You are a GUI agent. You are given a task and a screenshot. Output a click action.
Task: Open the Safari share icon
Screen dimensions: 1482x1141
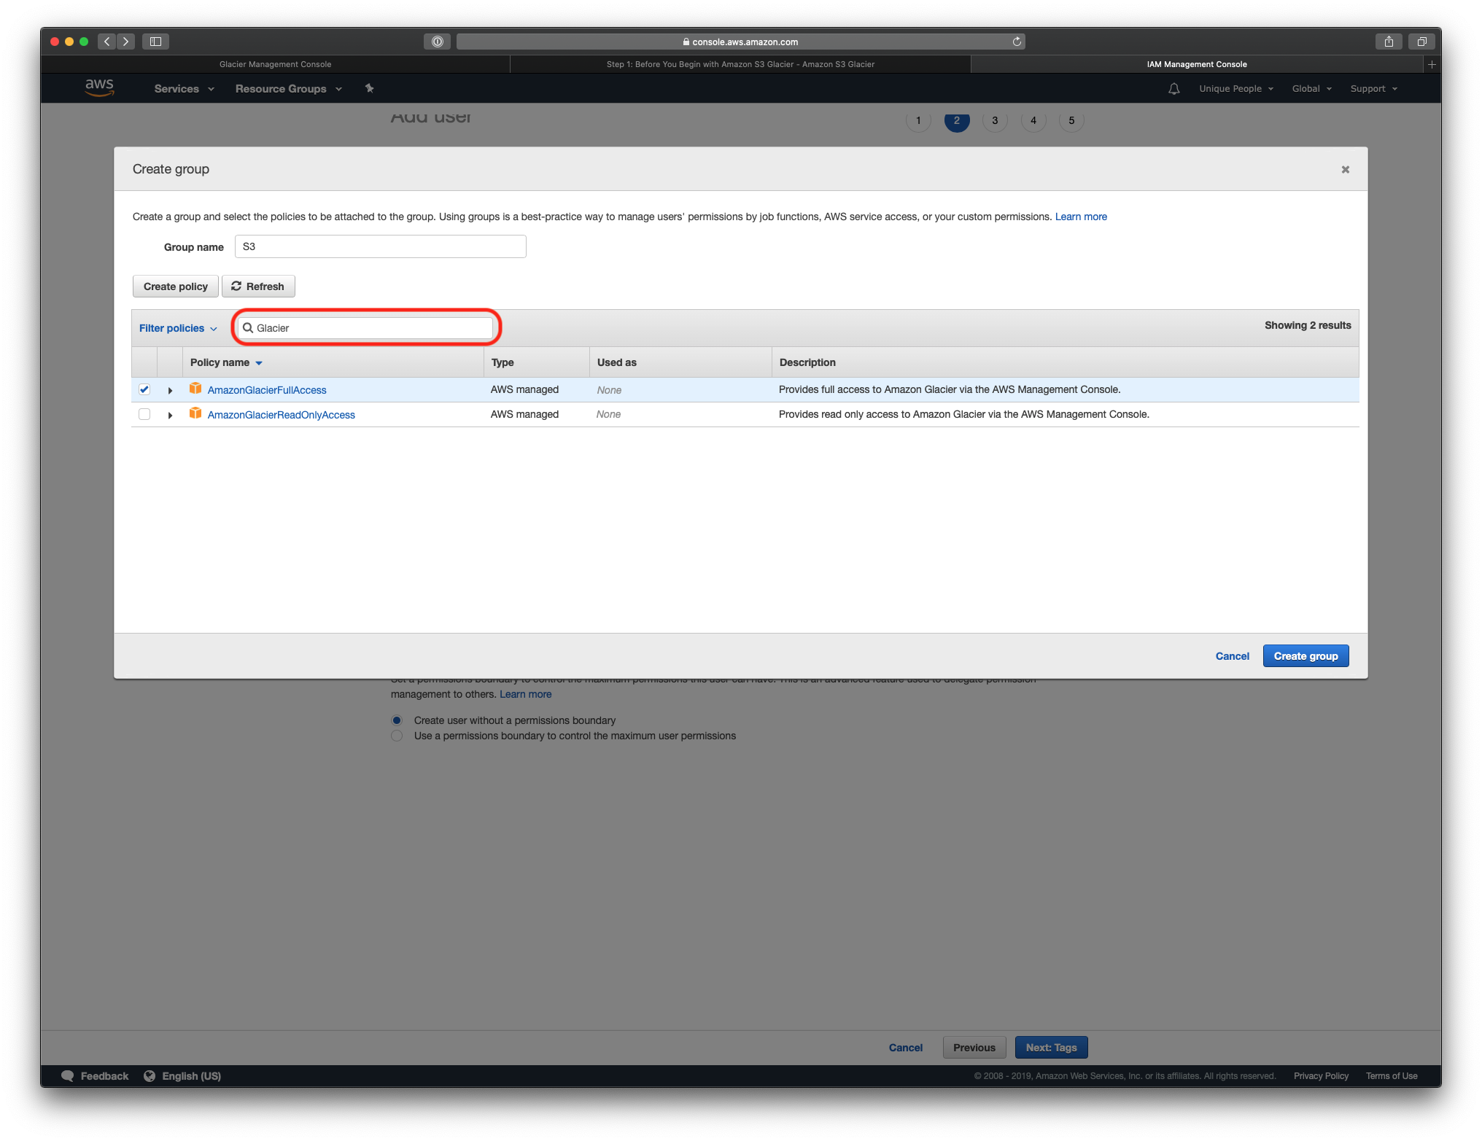click(x=1389, y=42)
